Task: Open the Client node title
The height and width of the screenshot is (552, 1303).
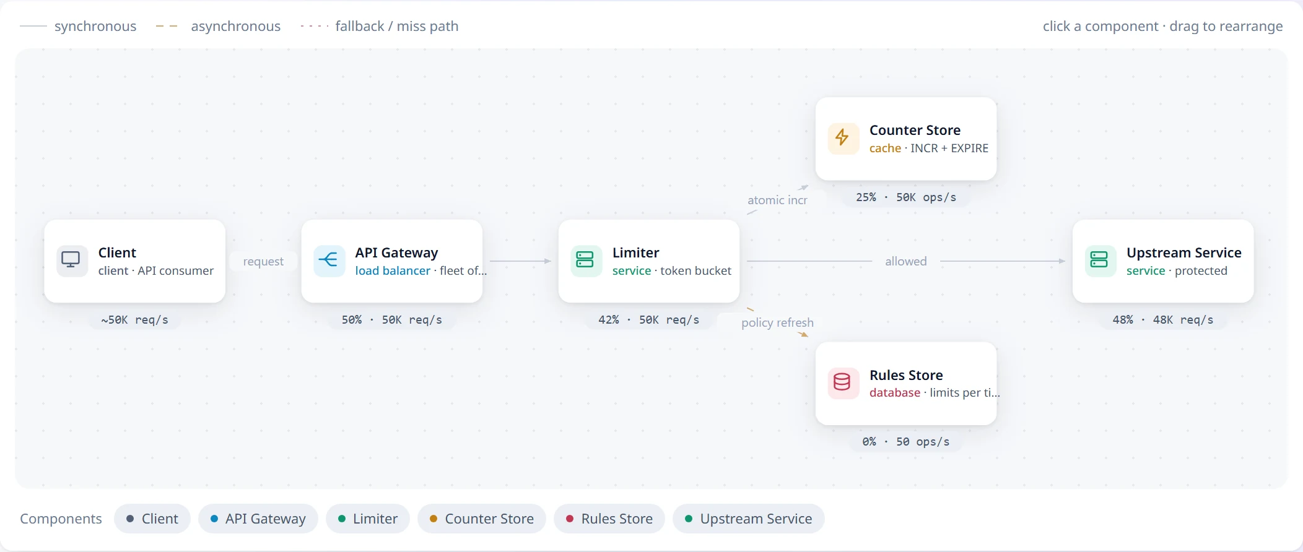Action: (117, 252)
